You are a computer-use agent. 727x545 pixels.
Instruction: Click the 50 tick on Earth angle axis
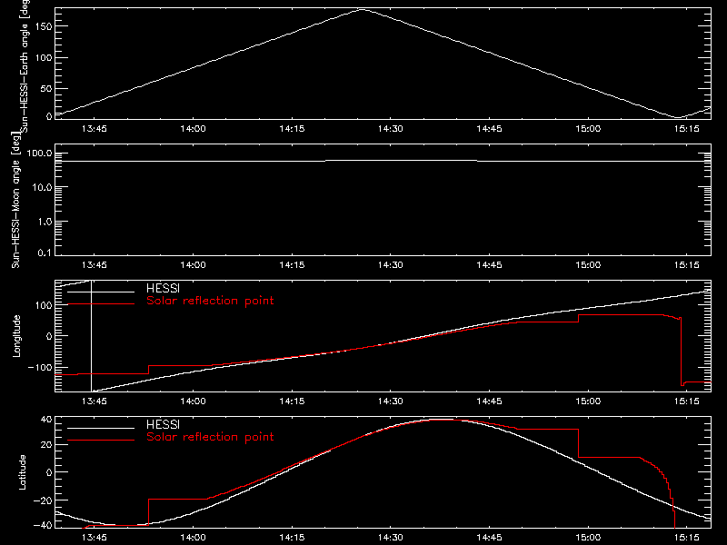(x=46, y=88)
